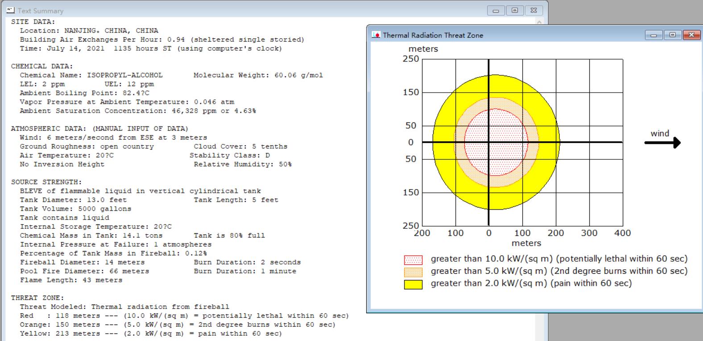Image resolution: width=703 pixels, height=341 pixels.
Task: Click 'Tank is 80% full' text
Action: tap(229, 235)
